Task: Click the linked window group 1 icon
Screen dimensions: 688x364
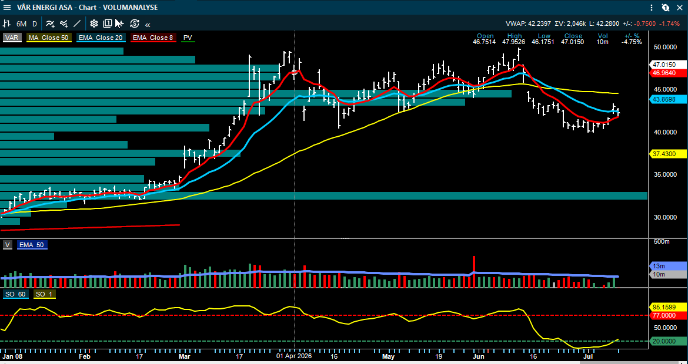Action: pos(107,23)
